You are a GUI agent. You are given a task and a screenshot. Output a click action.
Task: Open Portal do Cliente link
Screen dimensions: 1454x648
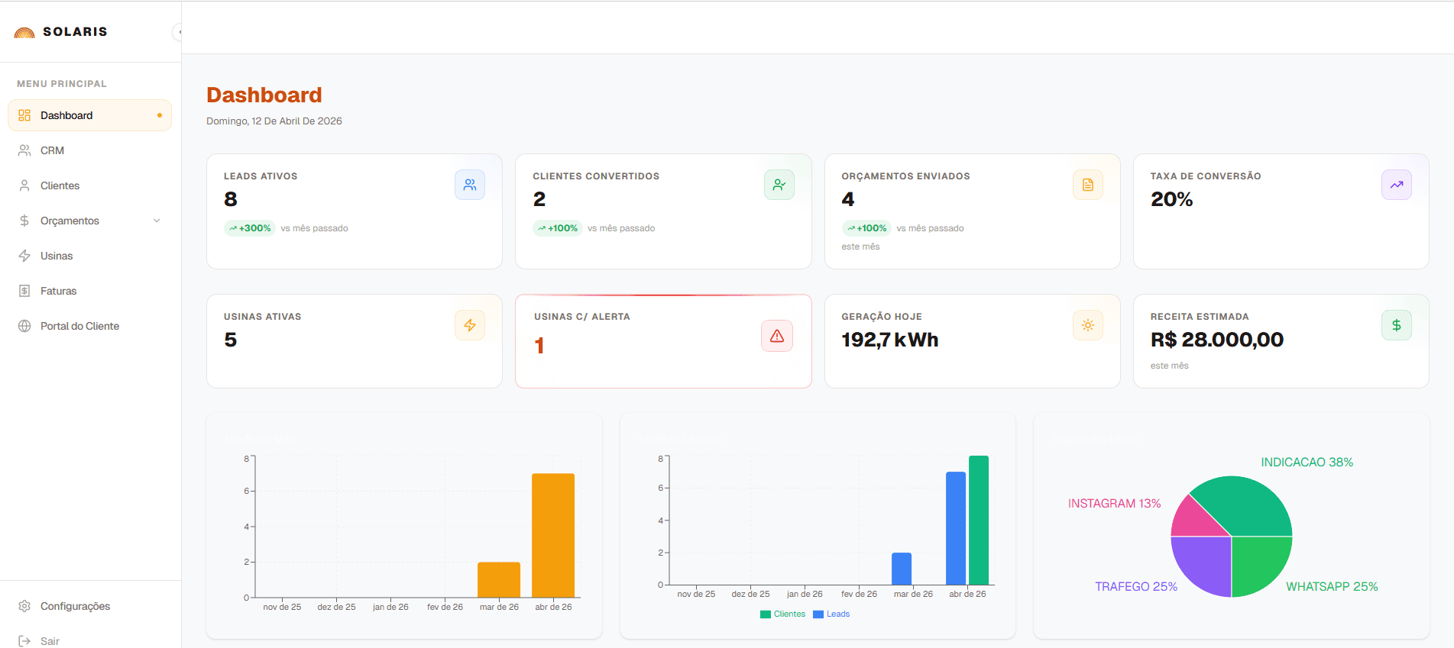(x=89, y=326)
